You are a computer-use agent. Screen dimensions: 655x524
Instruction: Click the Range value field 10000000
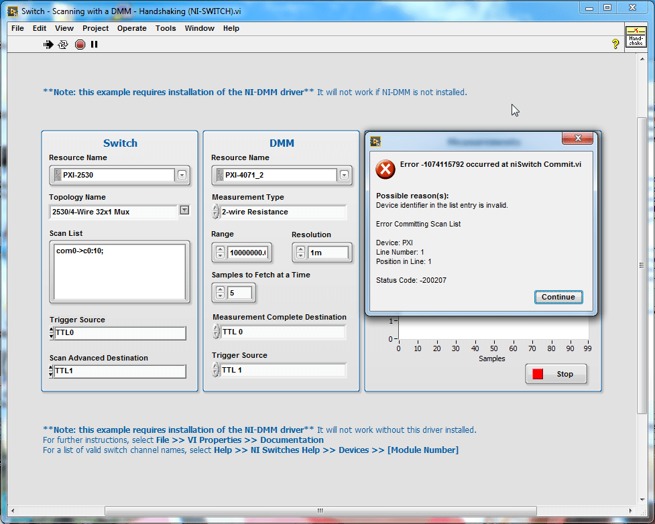(247, 253)
